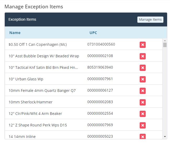Delete the 14 14mm Inline item
Screen dimensions: 170x145
point(143,136)
